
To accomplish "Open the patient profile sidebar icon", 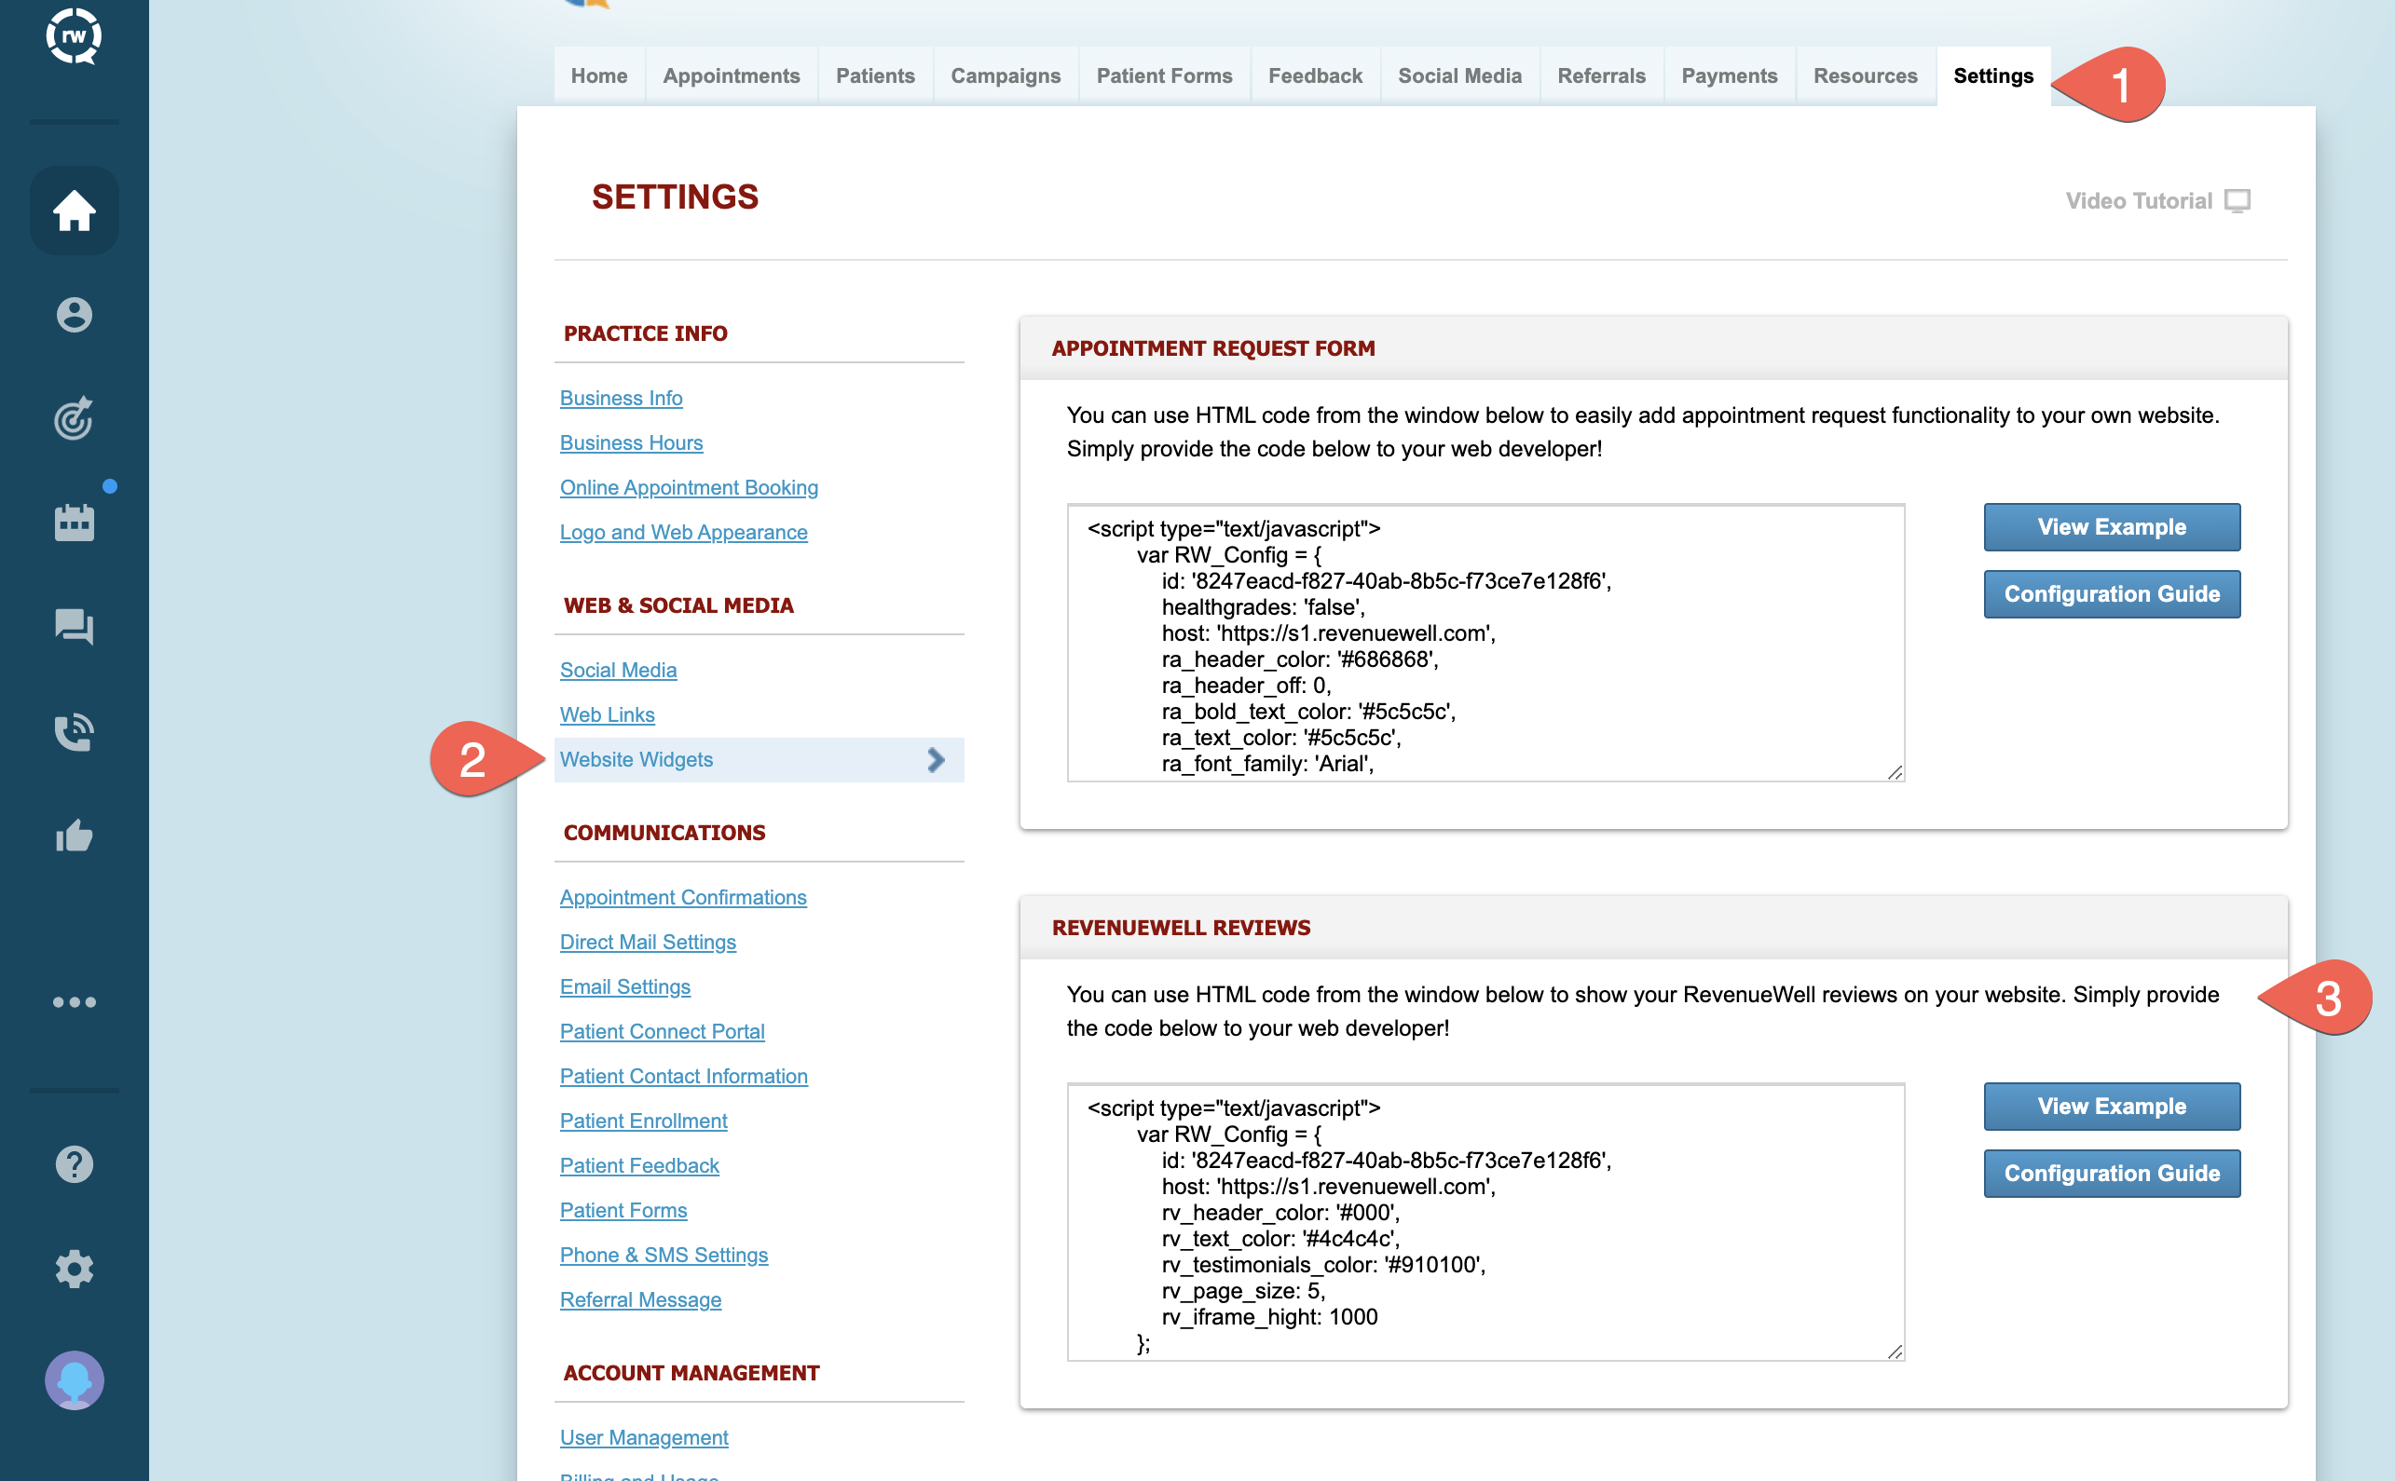I will pyautogui.click(x=74, y=316).
